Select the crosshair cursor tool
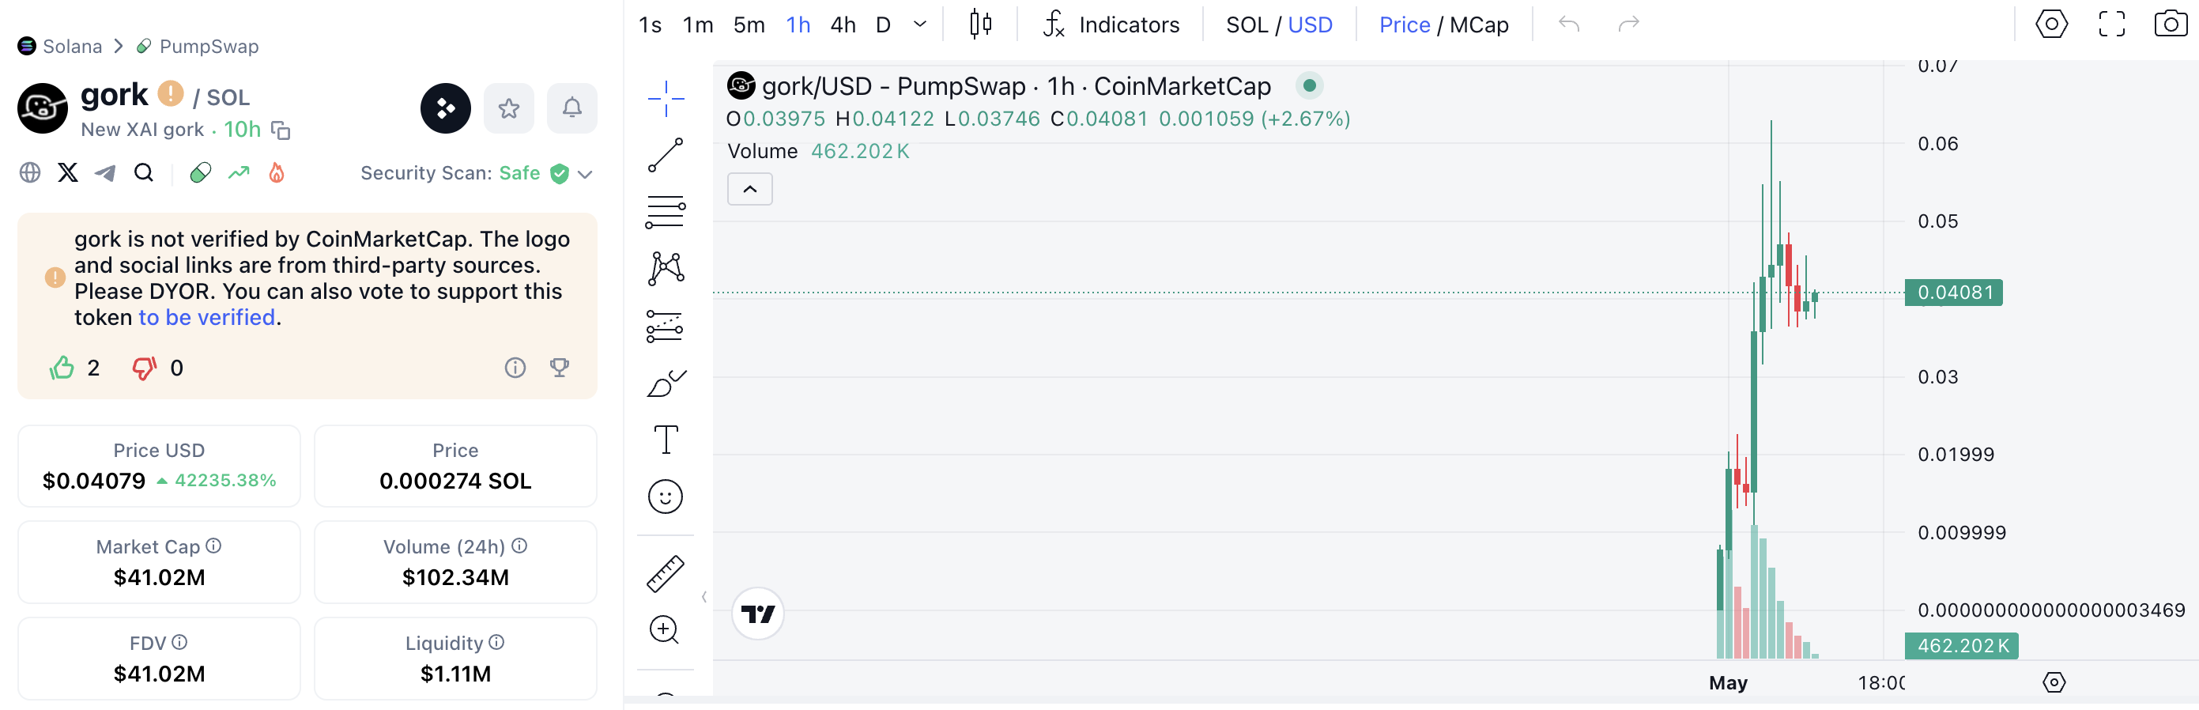 [666, 98]
